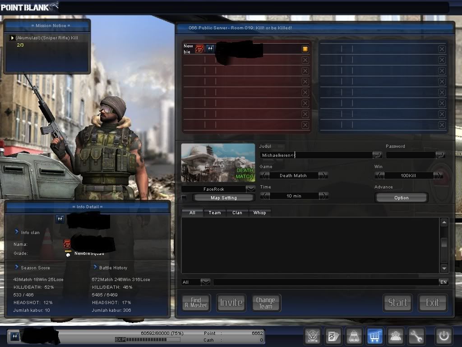462x347 pixels.
Task: Increase Time above 10 min
Action: 323,196
